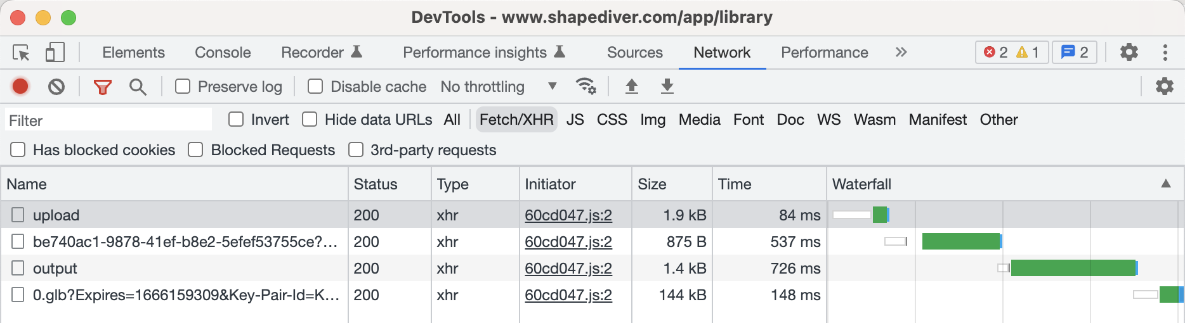The image size is (1185, 323).
Task: Toggle the red filter funnel icon
Action: pyautogui.click(x=102, y=86)
